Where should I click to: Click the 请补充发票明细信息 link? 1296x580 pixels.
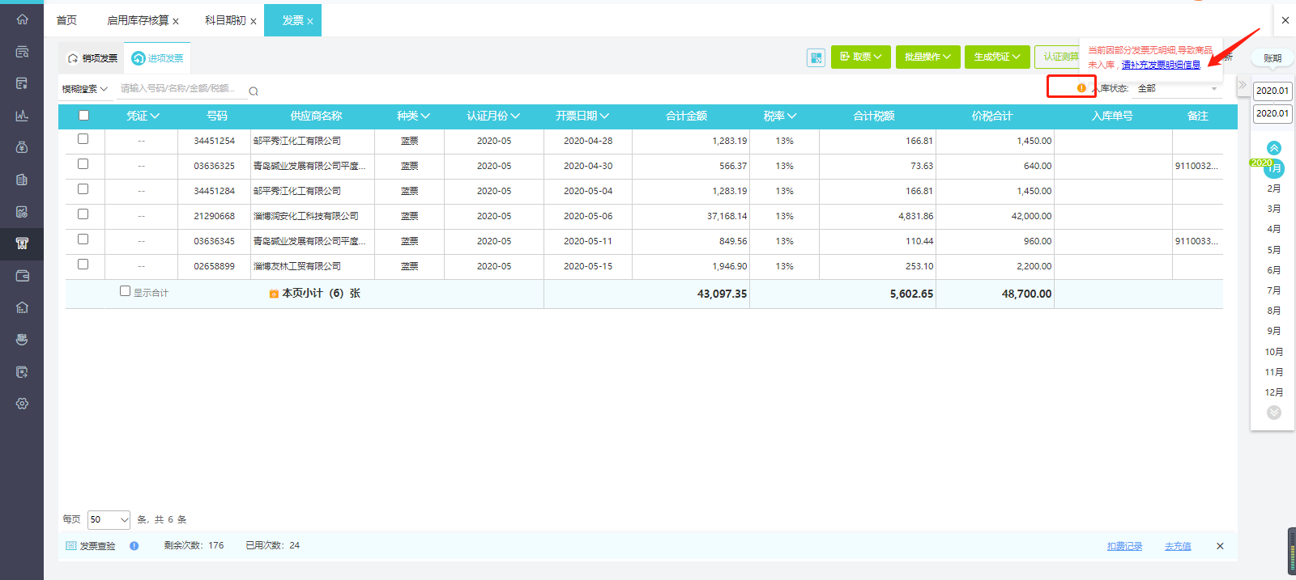[1161, 65]
